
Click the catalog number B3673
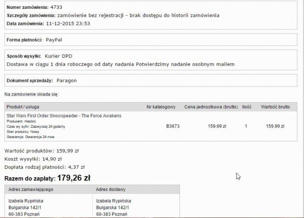click(173, 126)
